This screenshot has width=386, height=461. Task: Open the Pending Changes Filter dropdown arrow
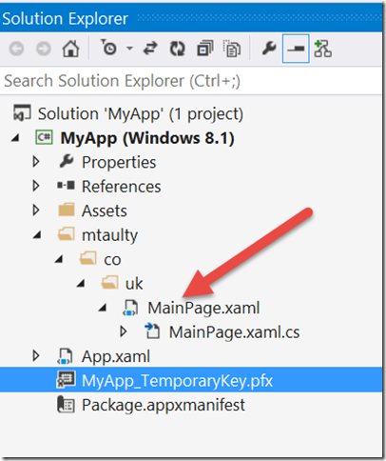tap(129, 49)
